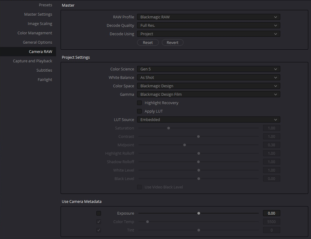The image size is (311, 239).
Task: Switch to Capture and Playback section
Action: [33, 61]
